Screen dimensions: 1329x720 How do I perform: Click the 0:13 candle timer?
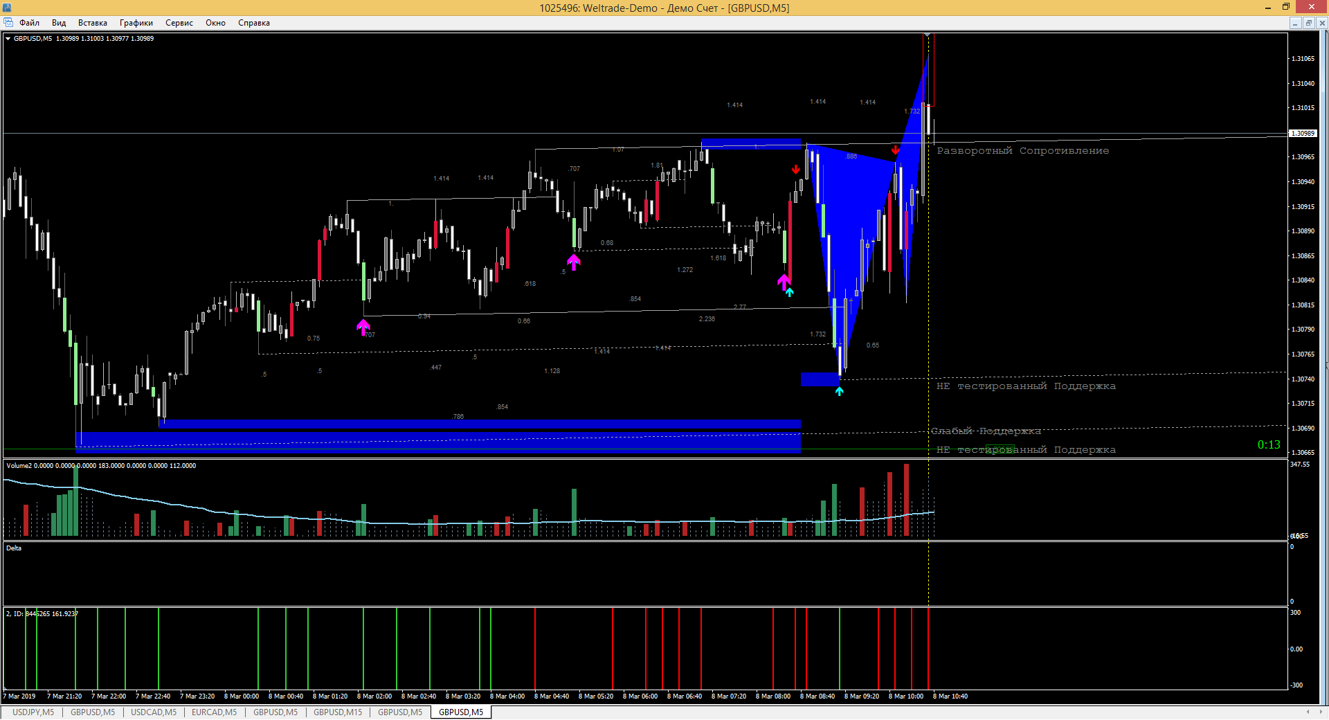point(1269,445)
